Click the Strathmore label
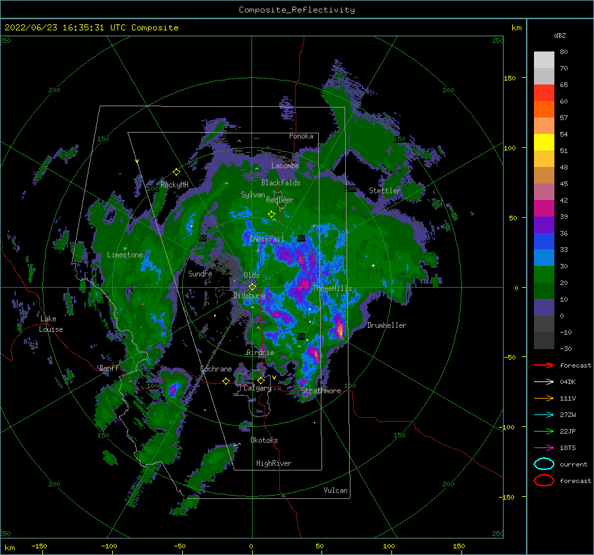 pyautogui.click(x=321, y=391)
